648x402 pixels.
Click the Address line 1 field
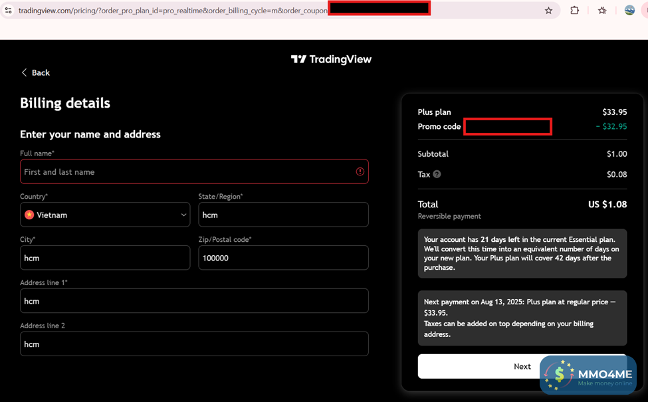194,300
